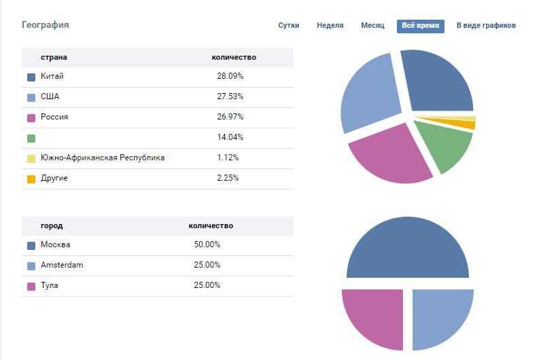
Task: Click the География section heading
Action: point(45,25)
